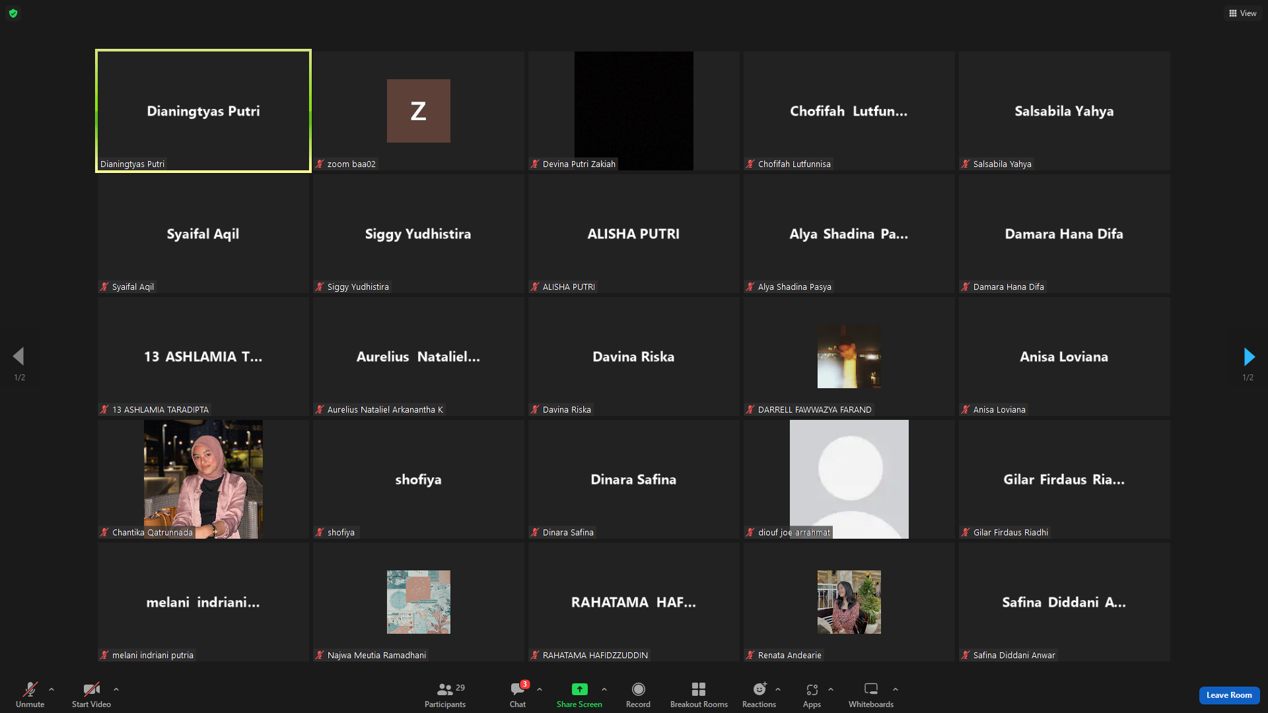The width and height of the screenshot is (1268, 713).
Task: Select Chantika Qatrunnada's profile photo tile
Action: point(203,479)
